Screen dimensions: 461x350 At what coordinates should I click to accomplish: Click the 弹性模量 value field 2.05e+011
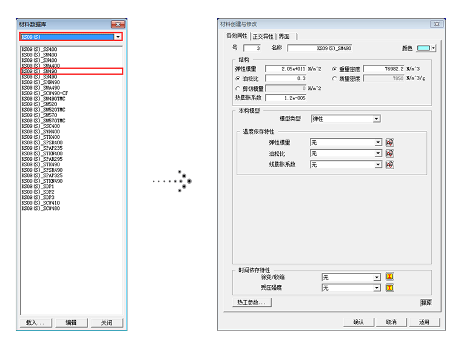point(286,69)
